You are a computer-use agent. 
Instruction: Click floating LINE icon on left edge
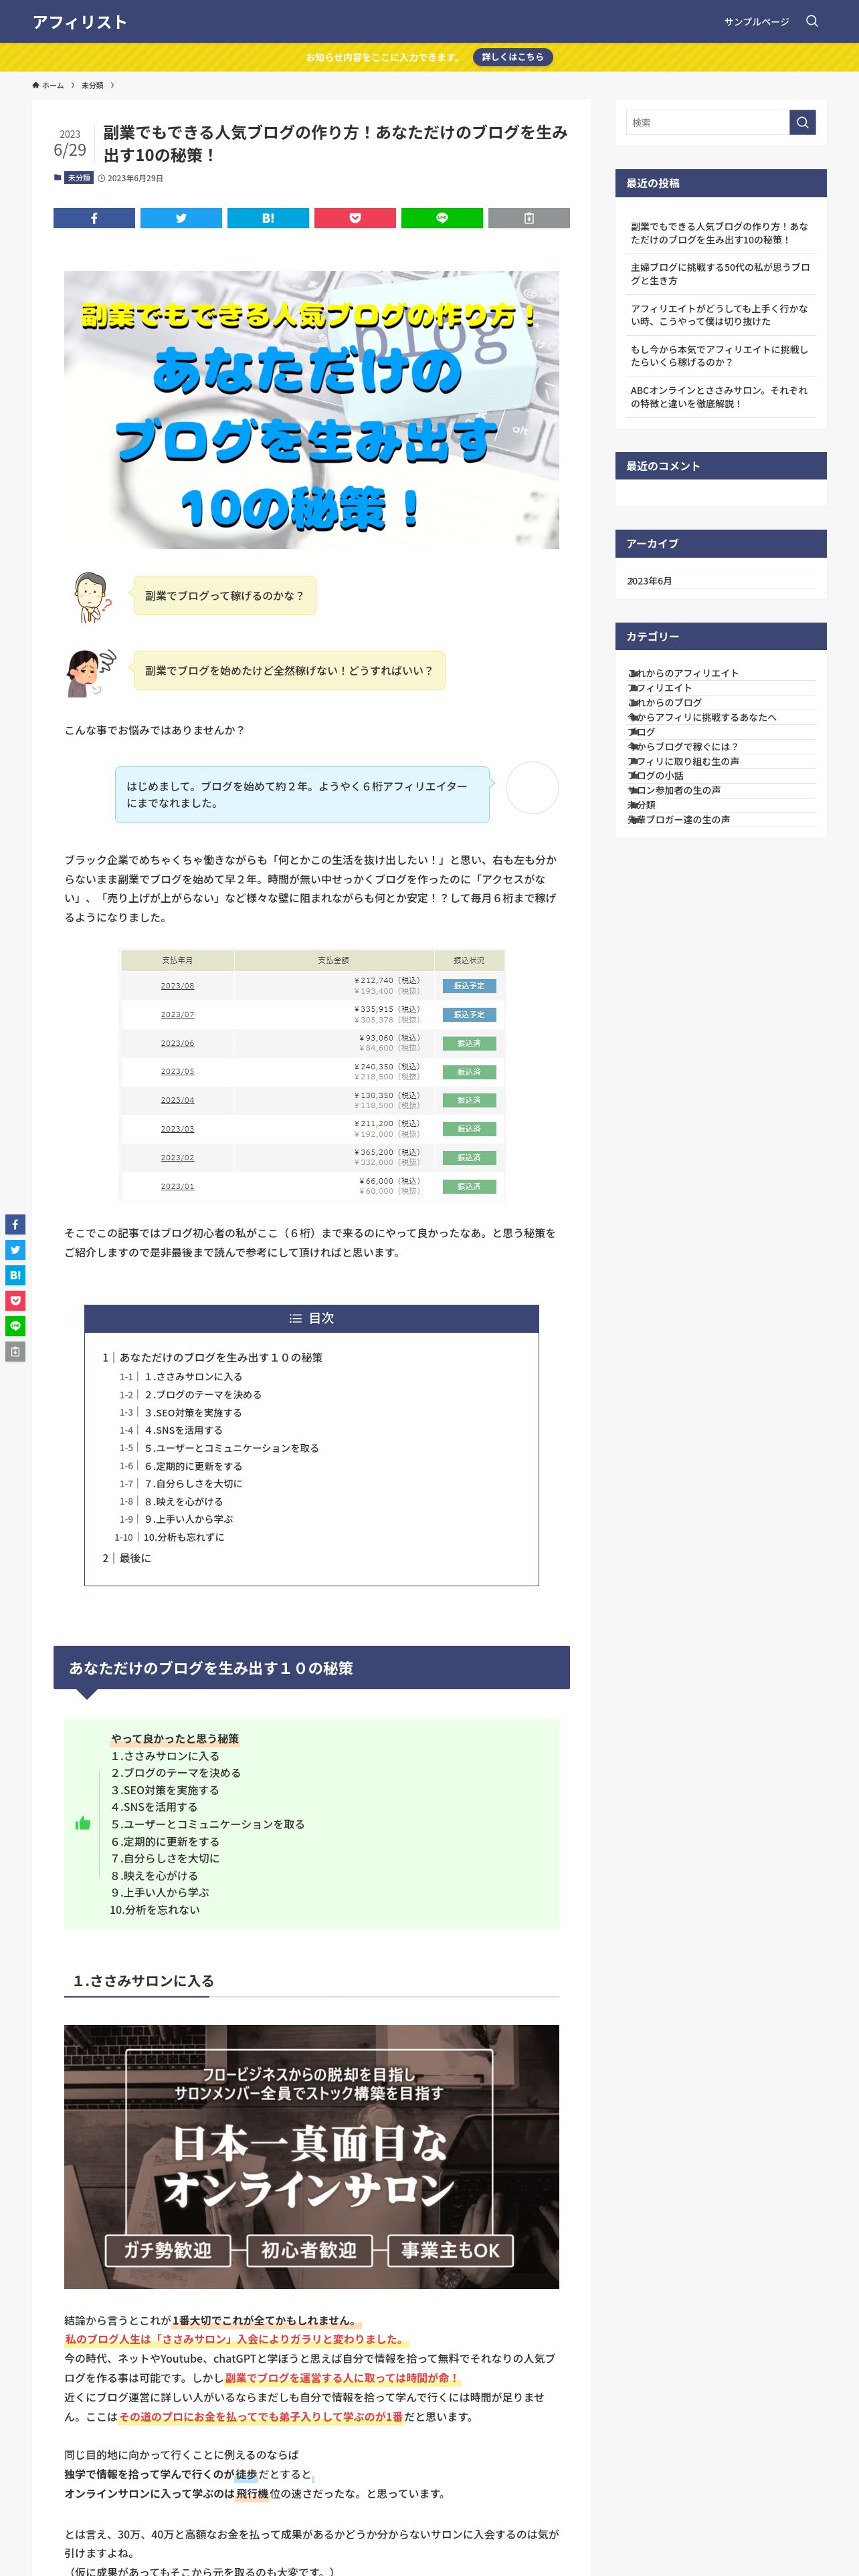[15, 1326]
